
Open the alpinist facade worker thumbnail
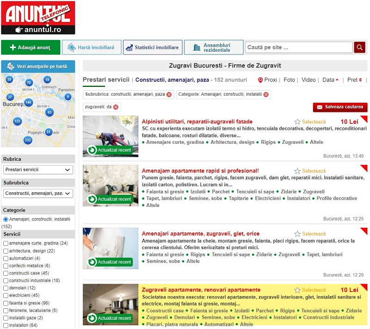(111, 136)
